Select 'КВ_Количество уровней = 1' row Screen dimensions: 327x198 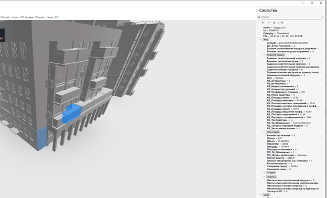pos(283,89)
